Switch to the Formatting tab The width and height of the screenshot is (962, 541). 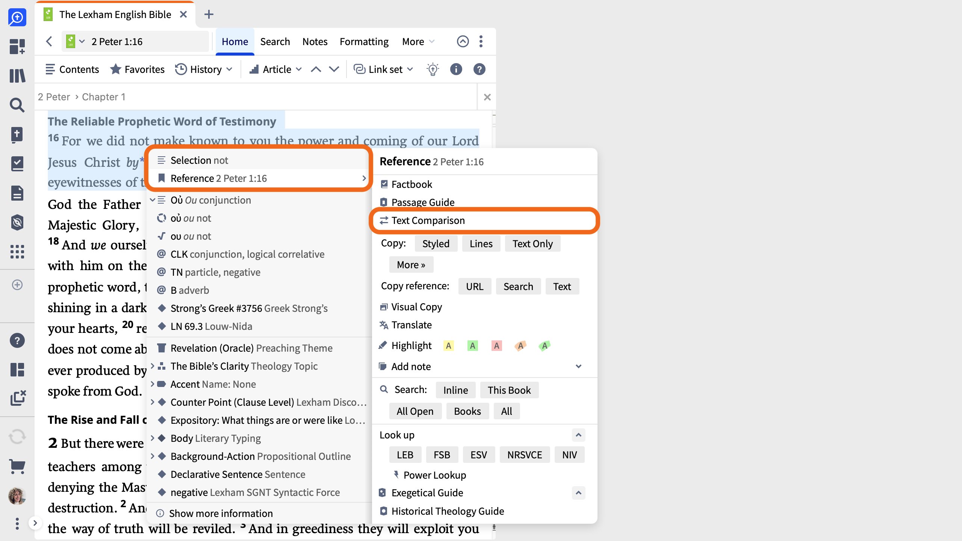pos(364,41)
